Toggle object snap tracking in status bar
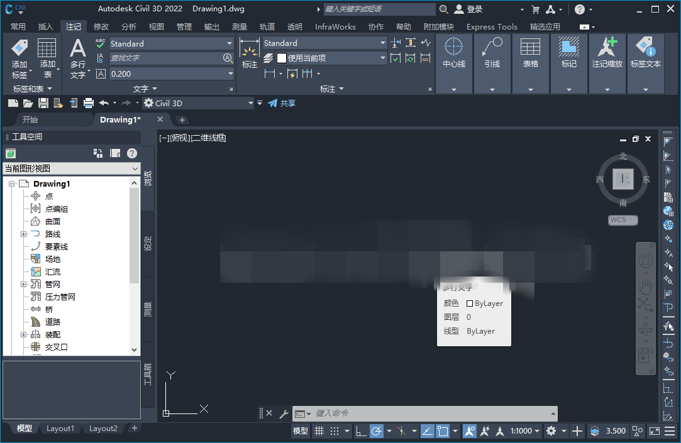Viewport: 681px width, 443px height. 428,431
